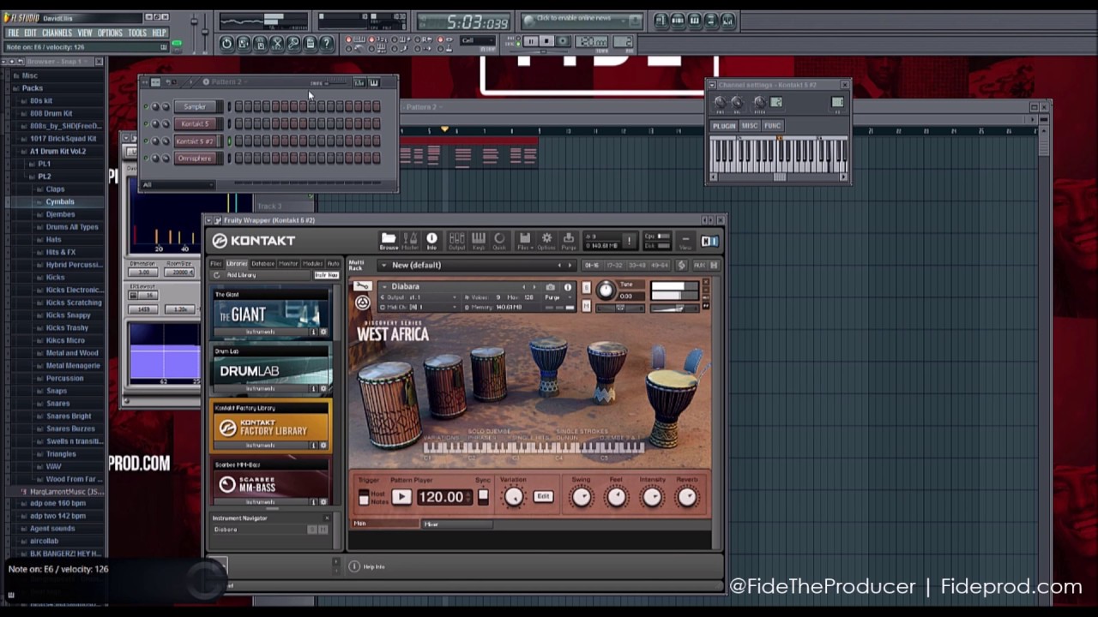1098x617 pixels.
Task: Open New (default) multi rack dropdown
Action: tap(383, 266)
